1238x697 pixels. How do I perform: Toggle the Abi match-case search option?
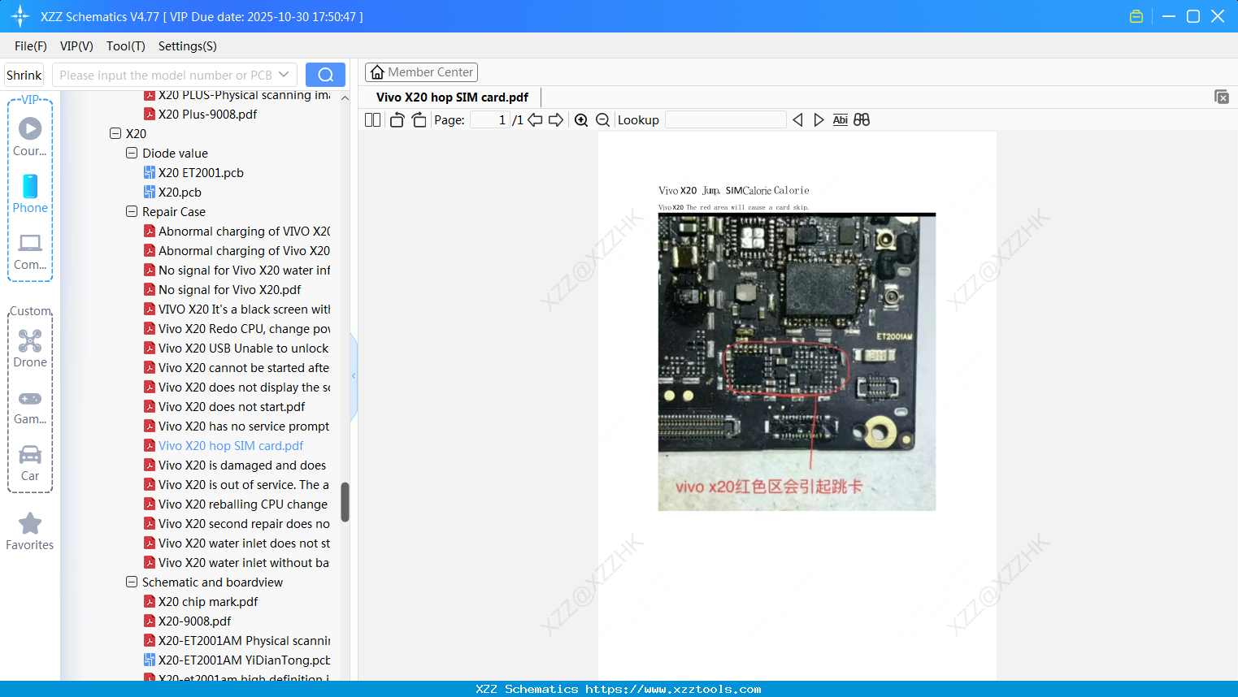[x=840, y=120]
